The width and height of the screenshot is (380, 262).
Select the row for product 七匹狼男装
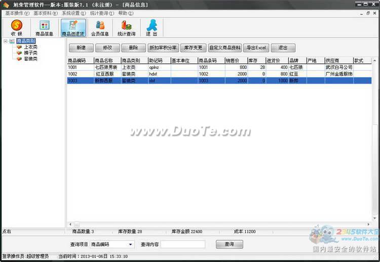tap(106, 67)
